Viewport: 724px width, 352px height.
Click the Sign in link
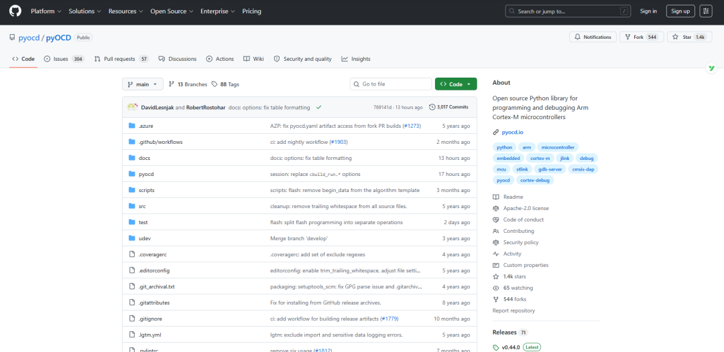point(648,11)
